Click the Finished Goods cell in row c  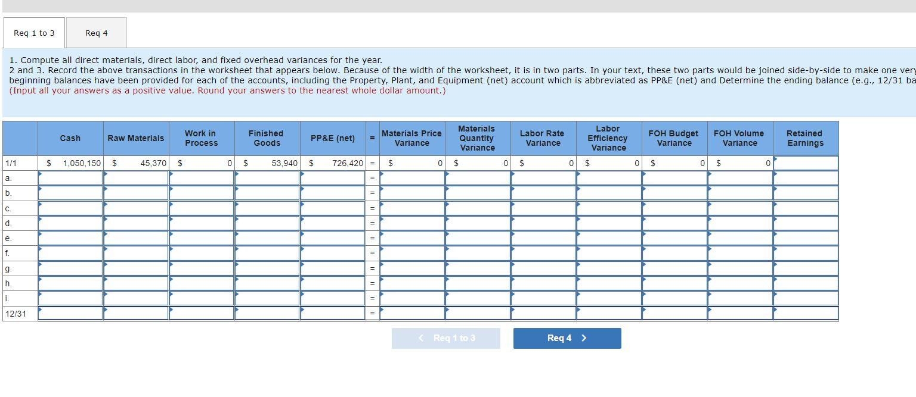[267, 208]
